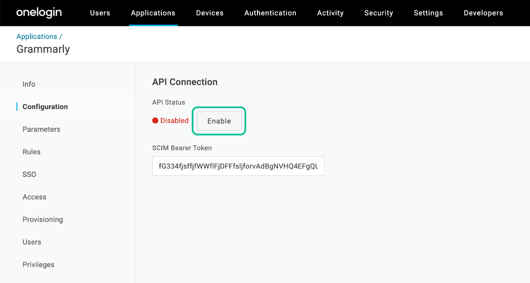Select the Access sidebar tab

pos(34,197)
